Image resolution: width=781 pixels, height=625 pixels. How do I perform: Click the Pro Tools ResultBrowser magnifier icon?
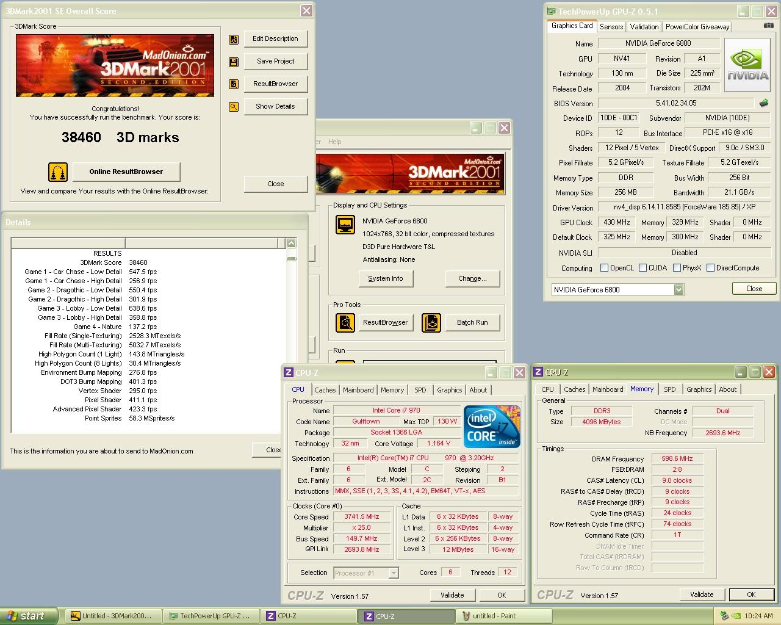point(345,322)
